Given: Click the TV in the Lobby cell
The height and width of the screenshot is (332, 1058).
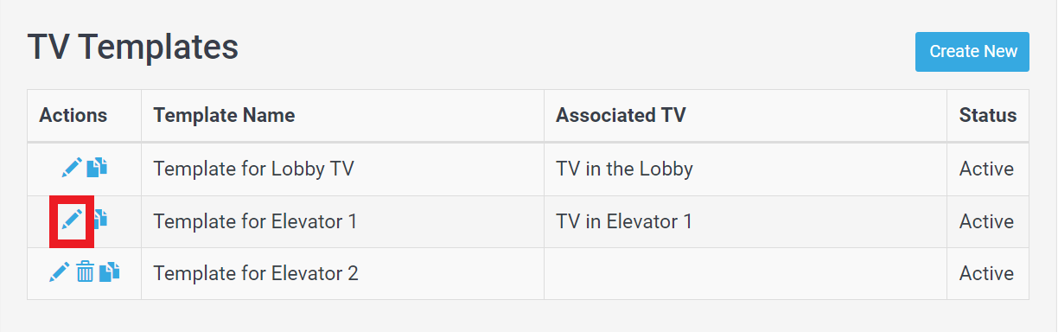Looking at the screenshot, I should (624, 169).
